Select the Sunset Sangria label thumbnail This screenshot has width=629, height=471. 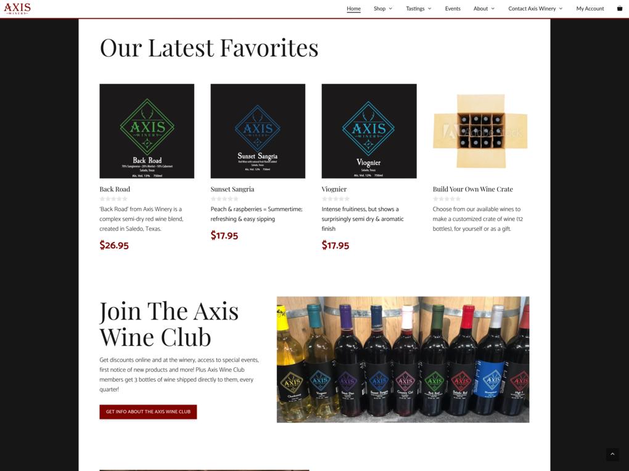pos(258,131)
